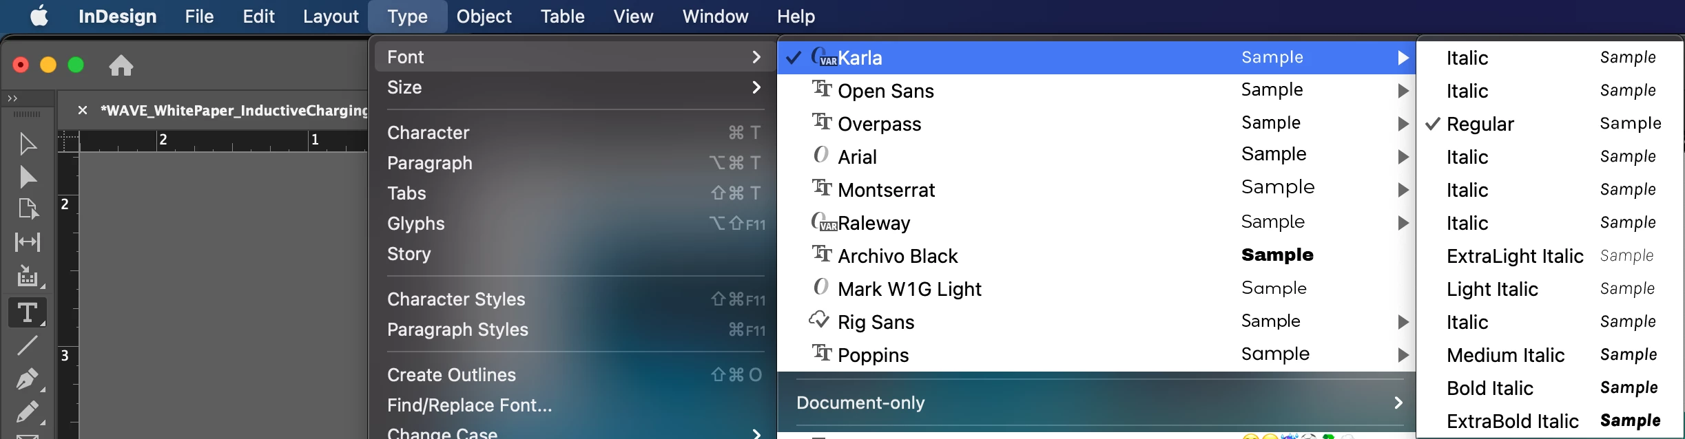The image size is (1685, 439).
Task: Apply the Medium Italic style
Action: click(x=1550, y=355)
